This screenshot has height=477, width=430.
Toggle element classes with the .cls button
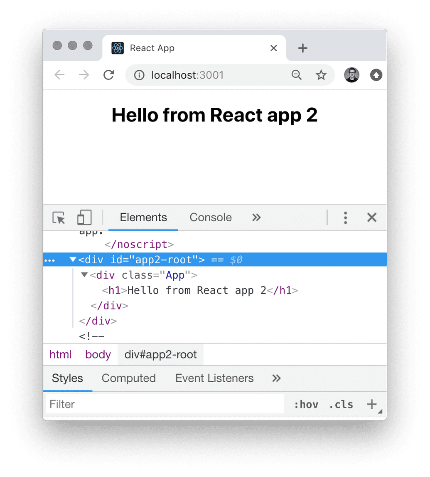[x=341, y=404]
